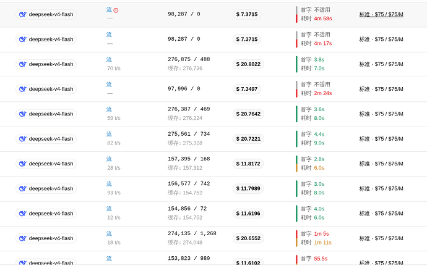
Task: Click whale icon in the 93 t/s row
Action: coord(23,188)
